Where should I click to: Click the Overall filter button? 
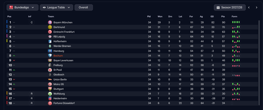[x=84, y=8]
